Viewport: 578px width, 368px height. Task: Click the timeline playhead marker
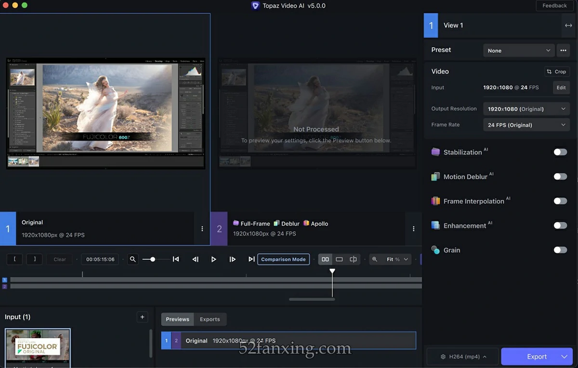(x=332, y=271)
